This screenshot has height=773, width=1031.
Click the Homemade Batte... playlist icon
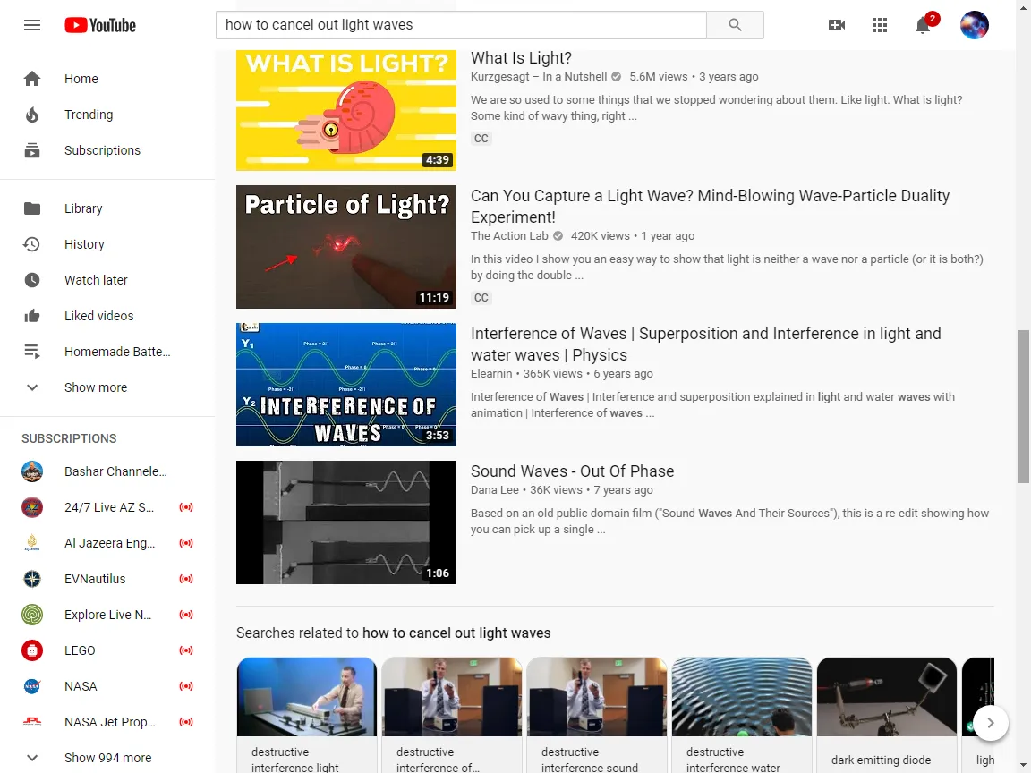pos(32,352)
